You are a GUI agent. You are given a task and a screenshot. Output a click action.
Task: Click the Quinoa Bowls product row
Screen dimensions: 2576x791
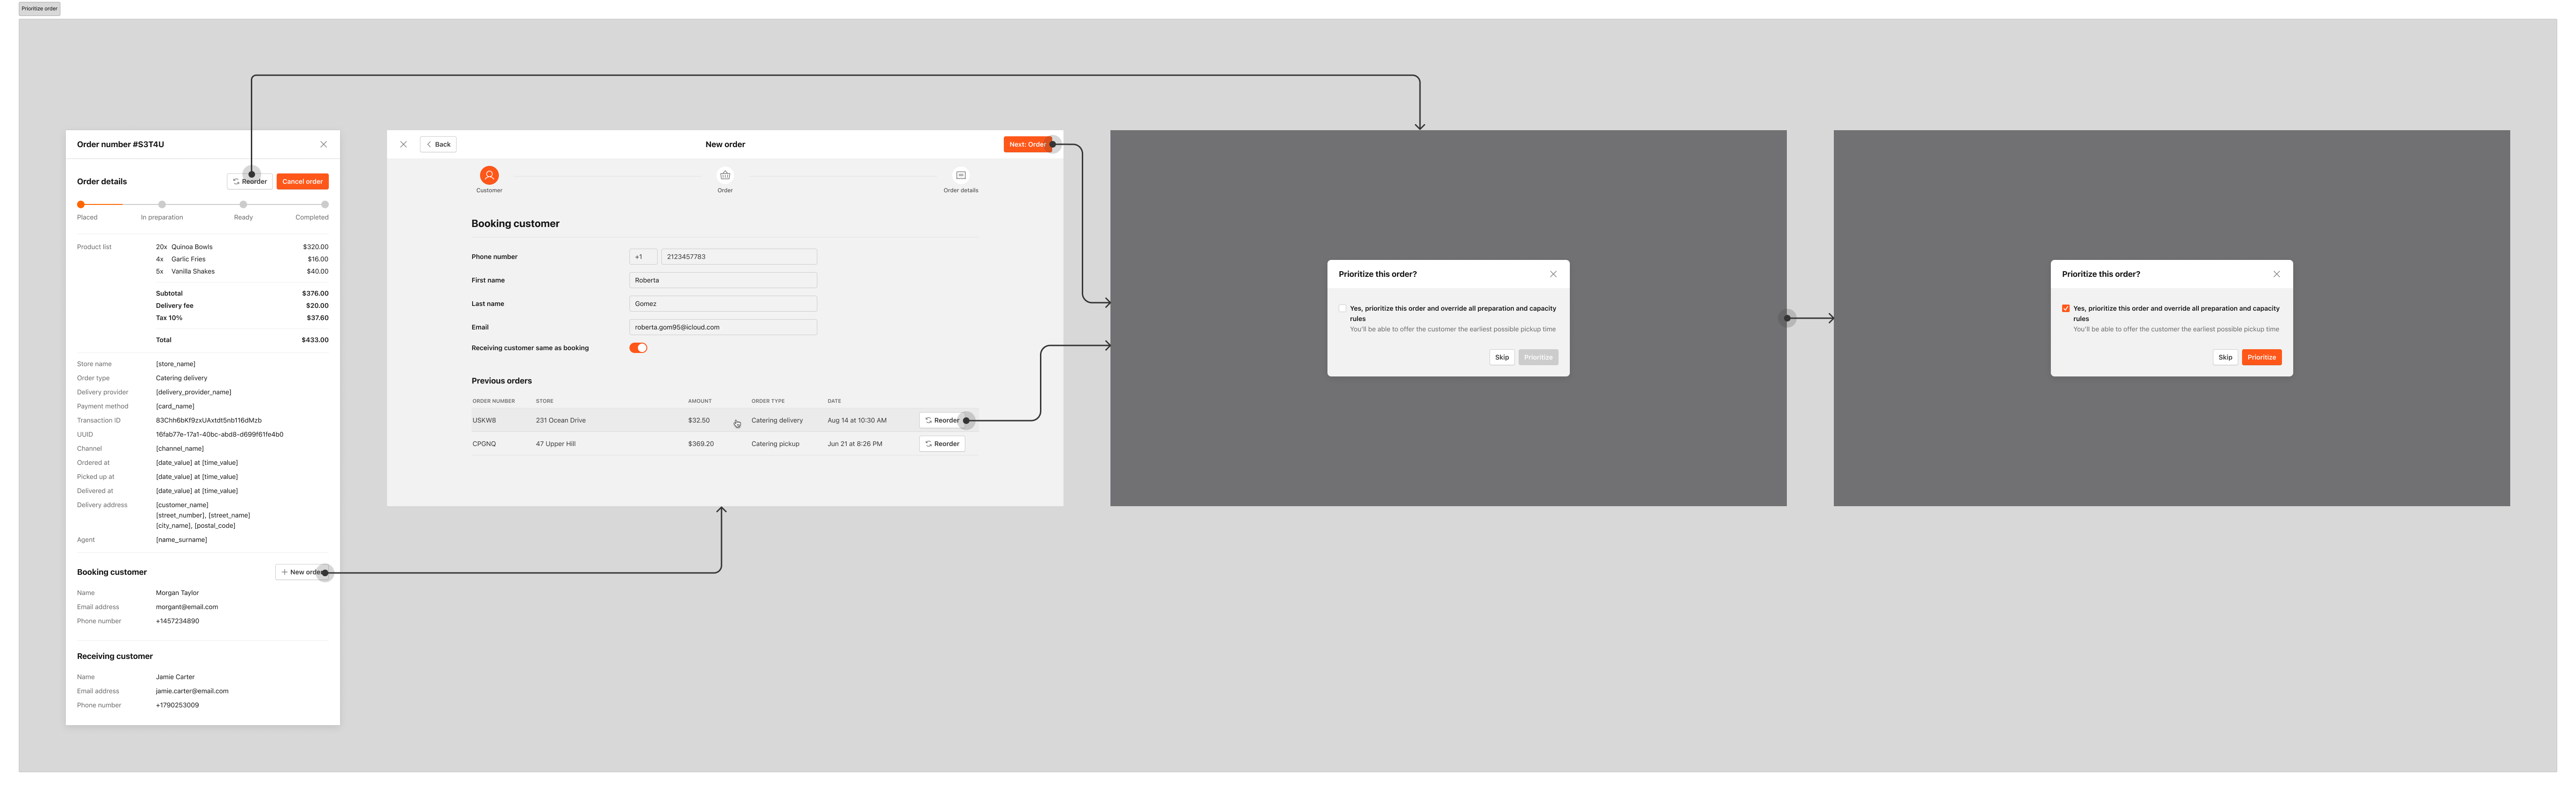coord(242,247)
